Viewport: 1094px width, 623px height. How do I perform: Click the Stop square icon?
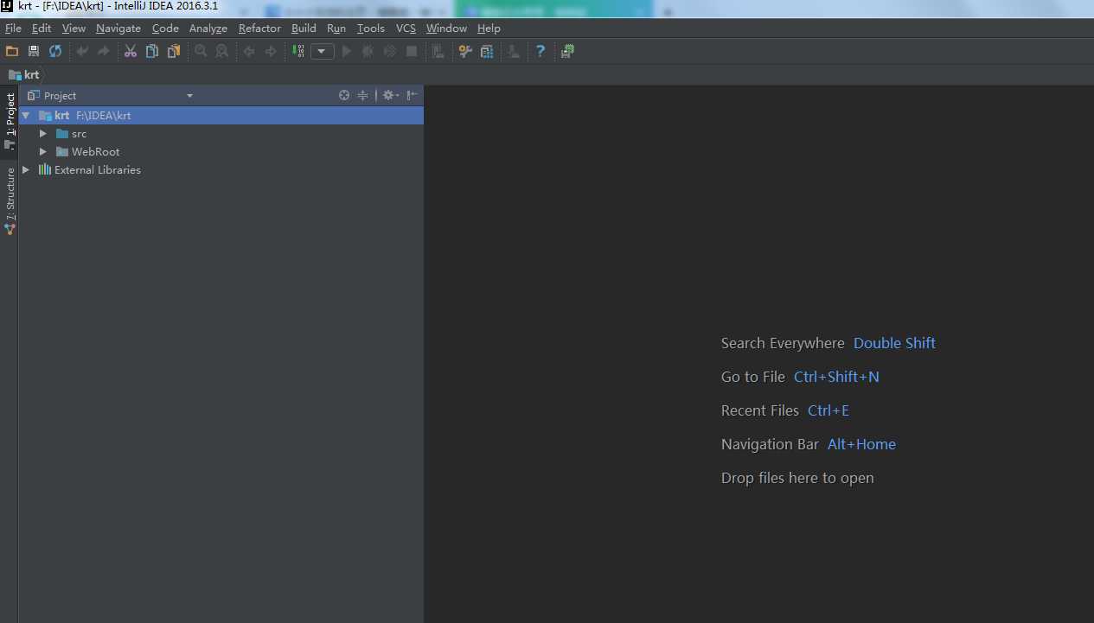(x=412, y=51)
